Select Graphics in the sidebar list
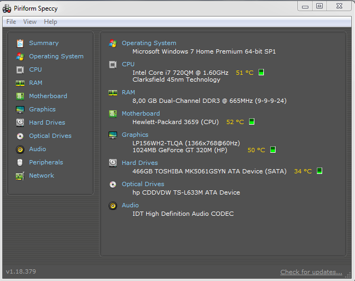The width and height of the screenshot is (355, 281). [42, 109]
